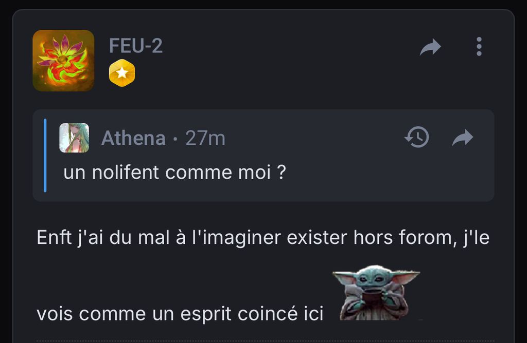Open FEU-2's flower avatar
This screenshot has height=343, width=527.
tap(63, 61)
